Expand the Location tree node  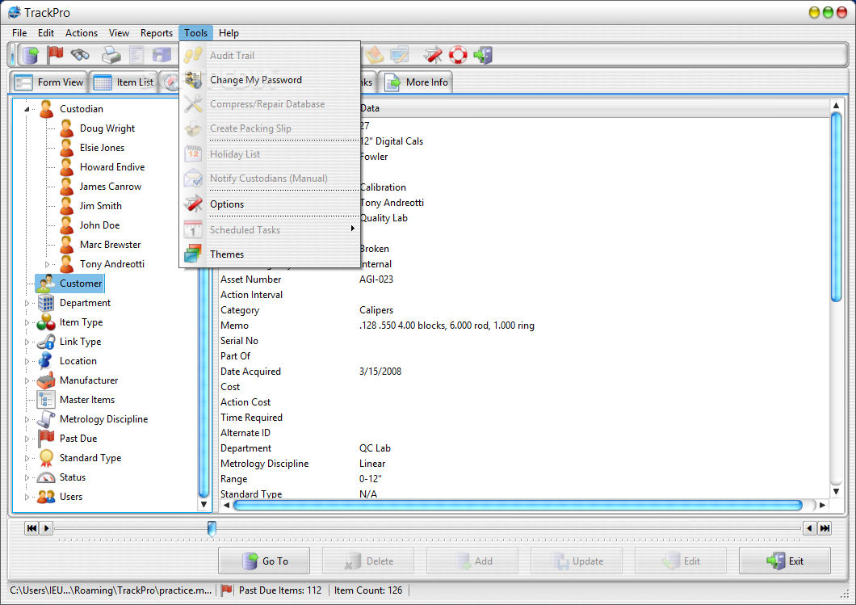(x=27, y=362)
